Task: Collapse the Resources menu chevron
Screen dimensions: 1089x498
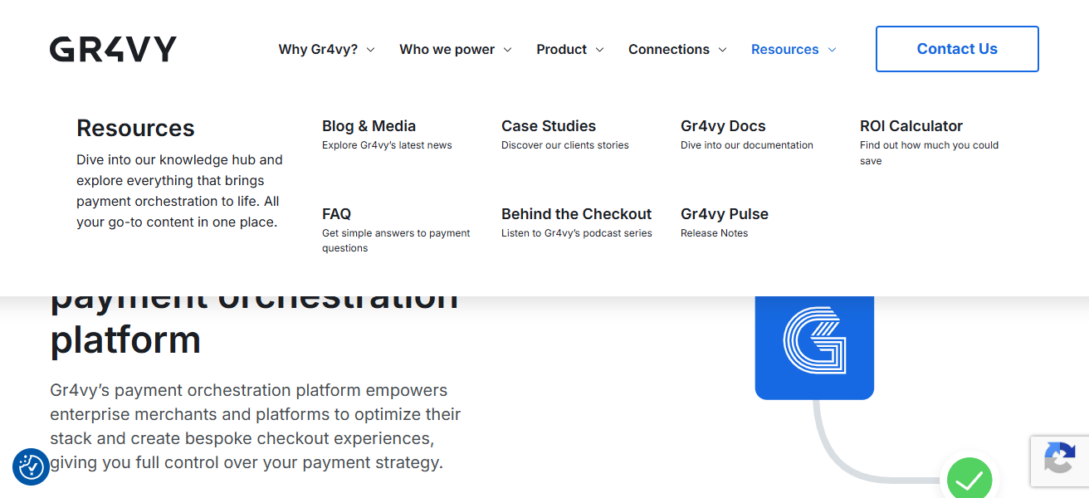Action: (x=832, y=50)
